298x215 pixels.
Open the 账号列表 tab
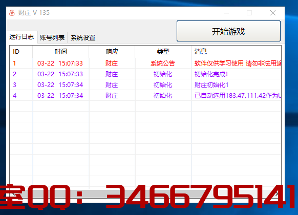[x=52, y=37]
